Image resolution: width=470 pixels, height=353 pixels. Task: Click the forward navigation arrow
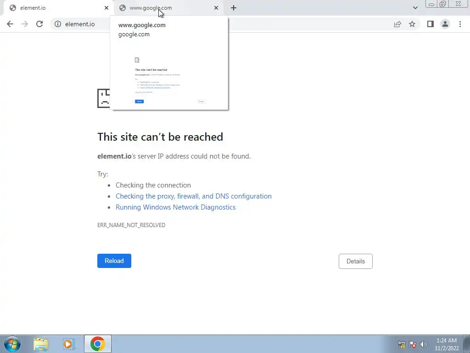[x=25, y=24]
